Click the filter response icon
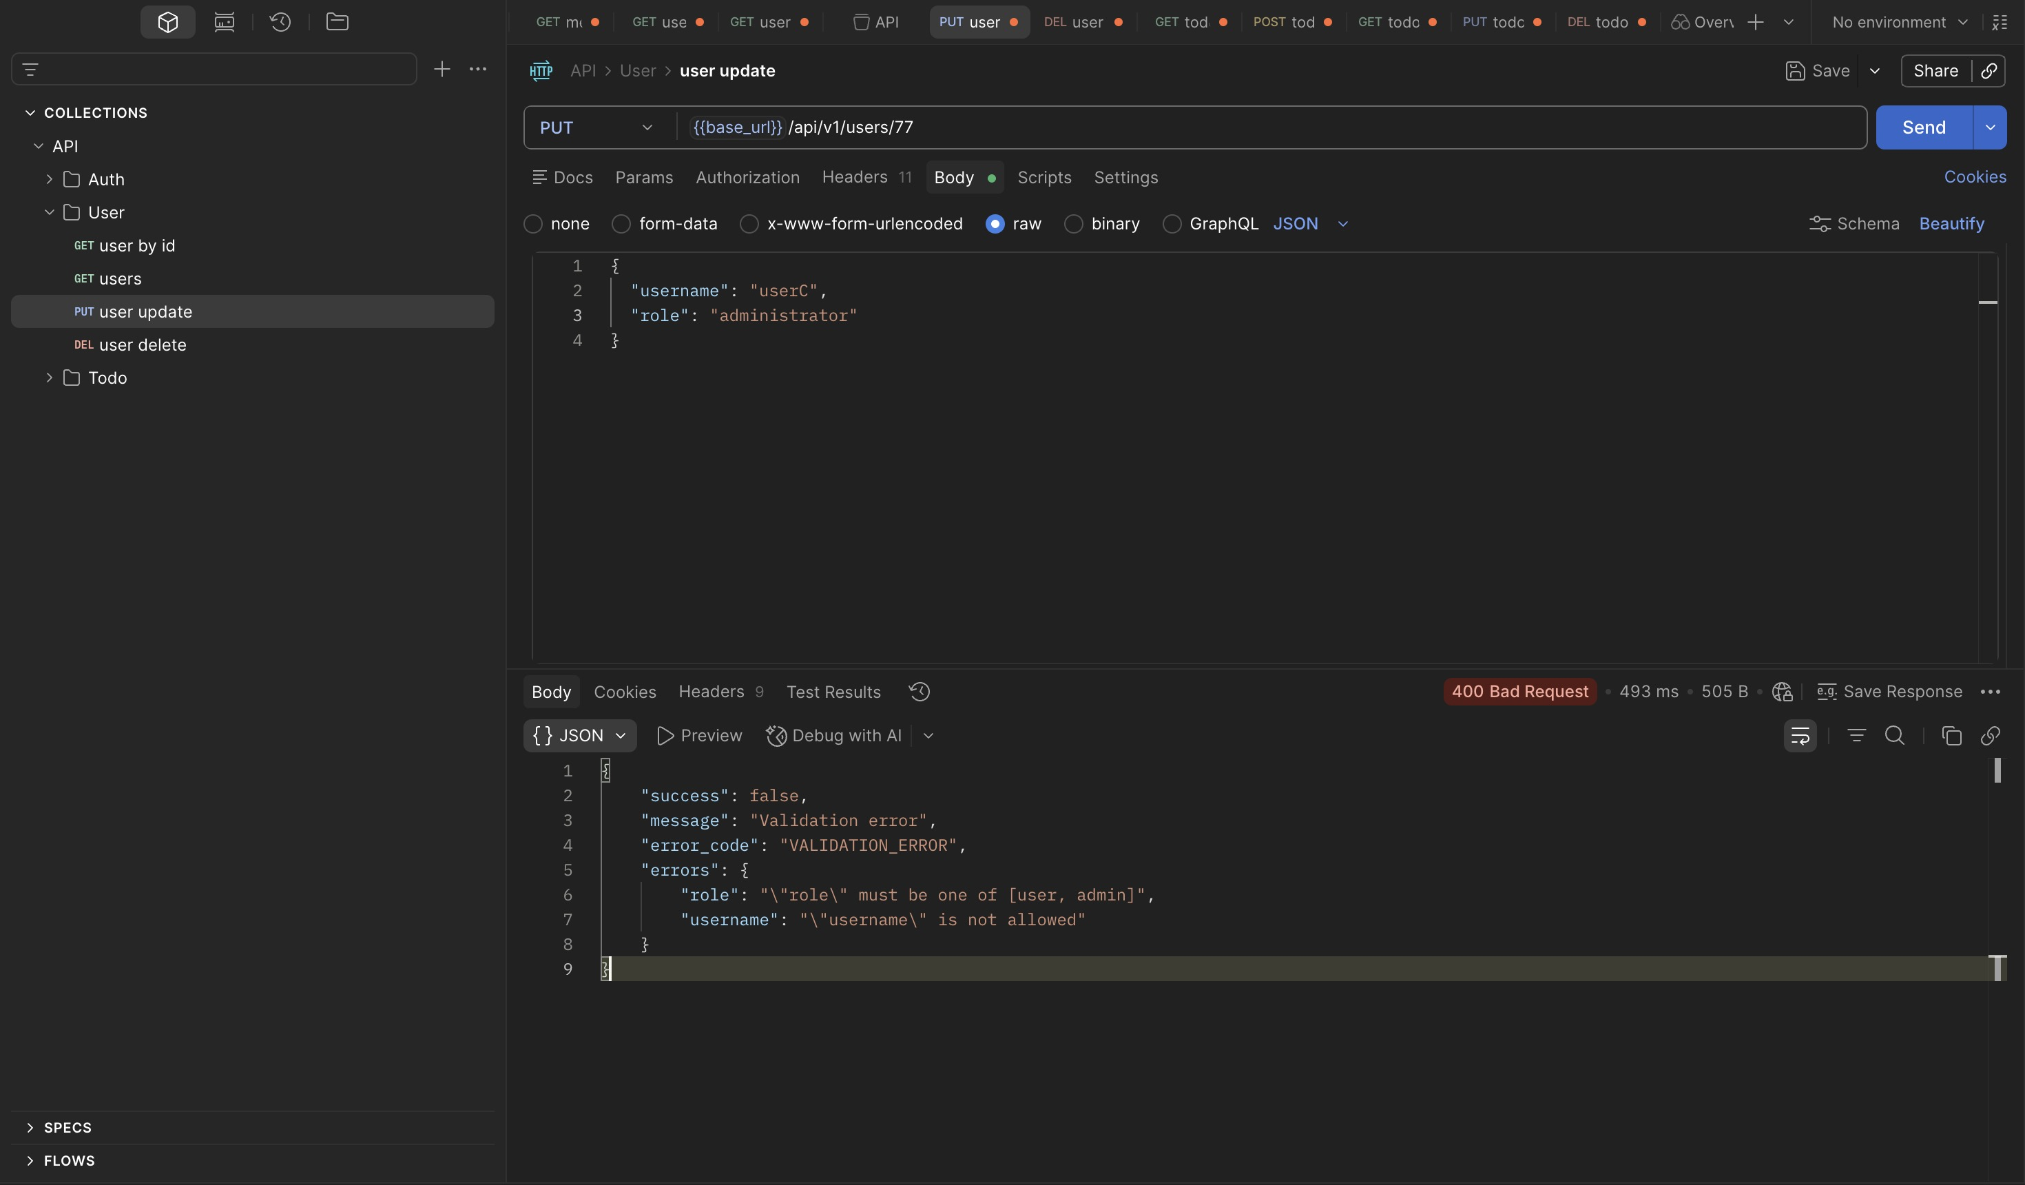 1856,736
